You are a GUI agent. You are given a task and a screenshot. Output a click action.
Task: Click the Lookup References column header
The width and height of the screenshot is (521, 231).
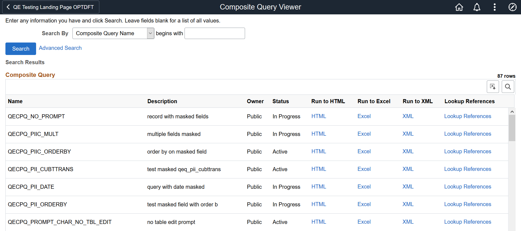point(469,101)
